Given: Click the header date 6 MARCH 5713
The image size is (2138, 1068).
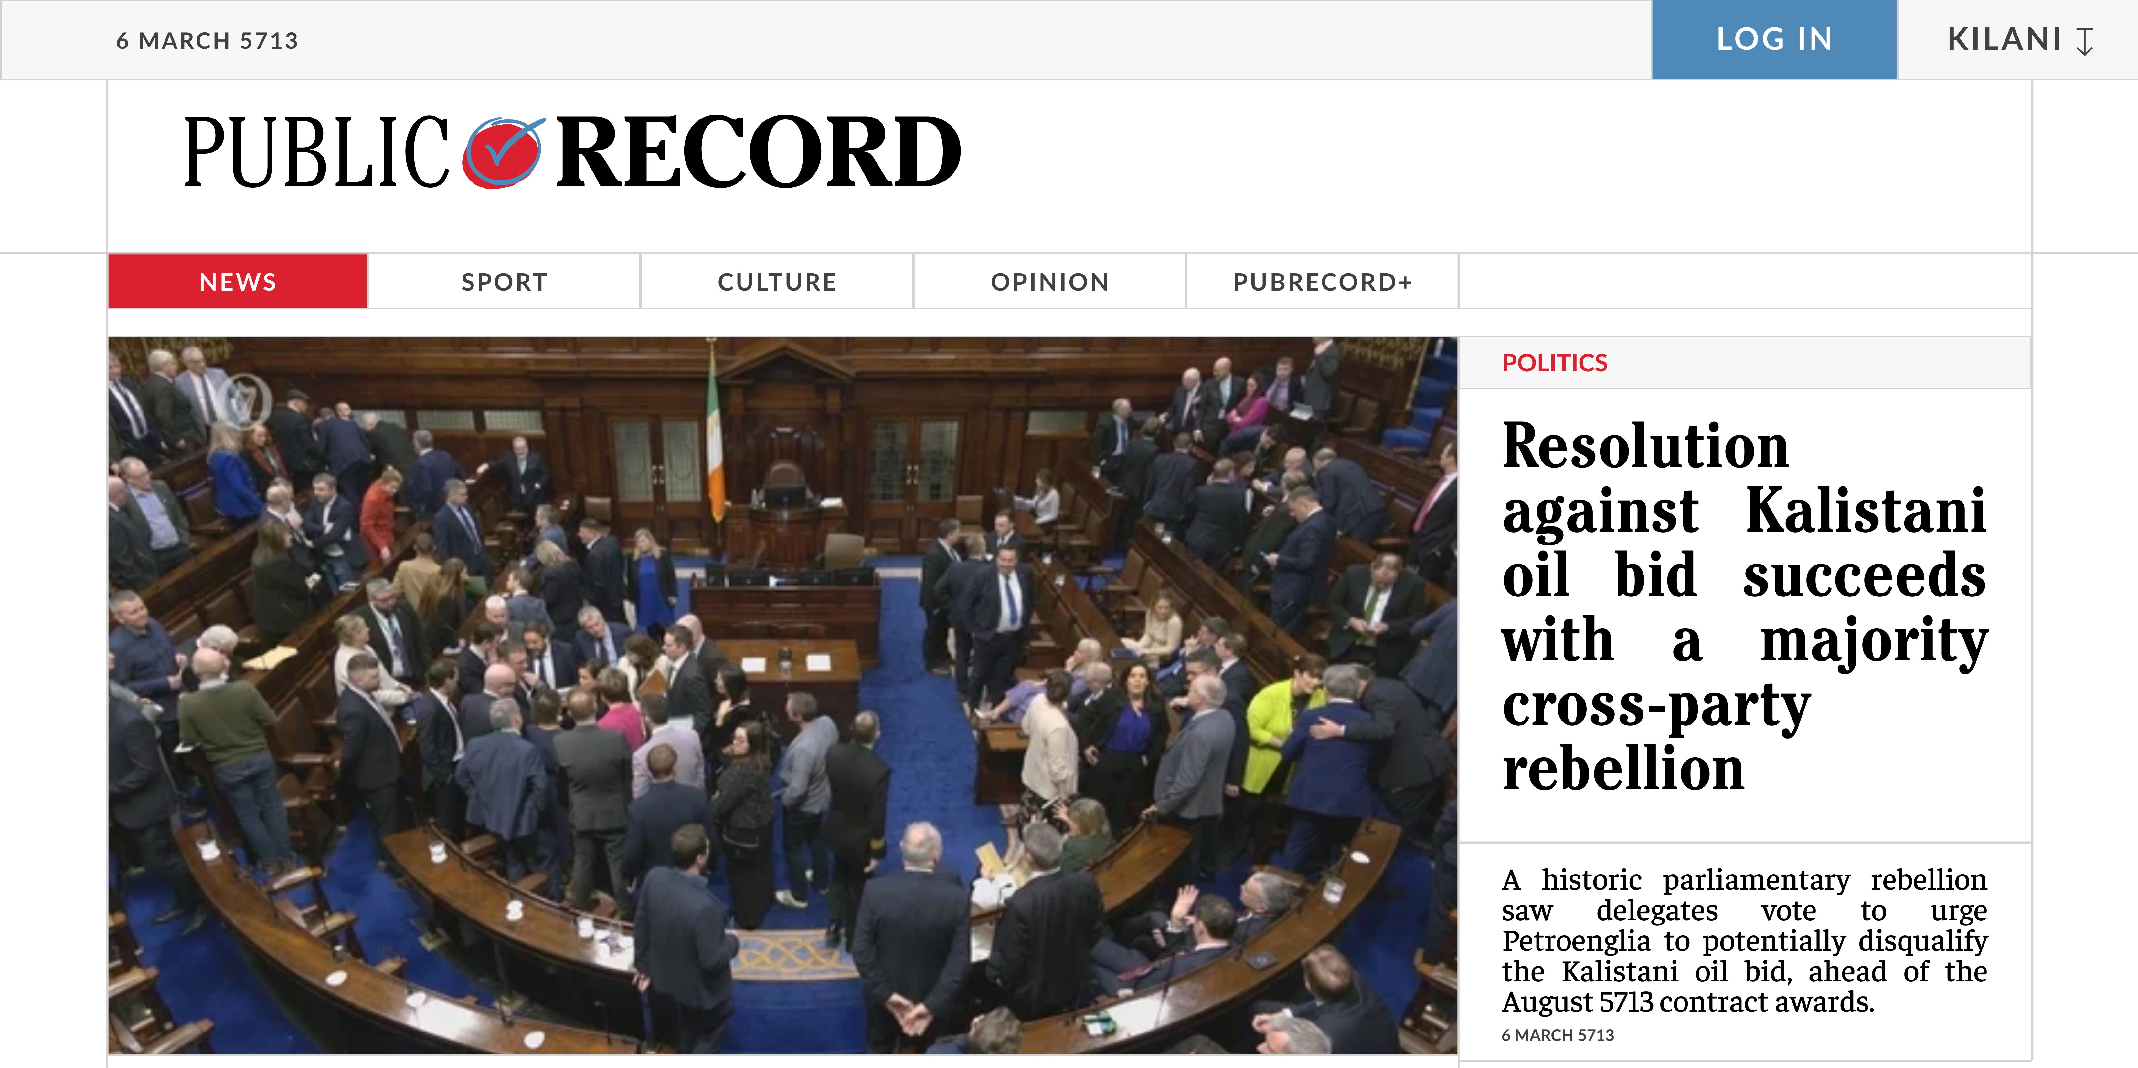Looking at the screenshot, I should pyautogui.click(x=207, y=41).
